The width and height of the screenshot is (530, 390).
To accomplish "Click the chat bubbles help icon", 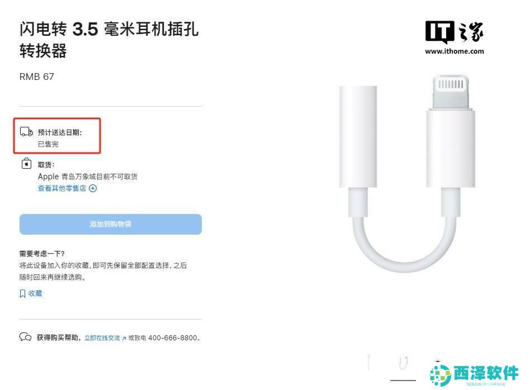I will 25,337.
